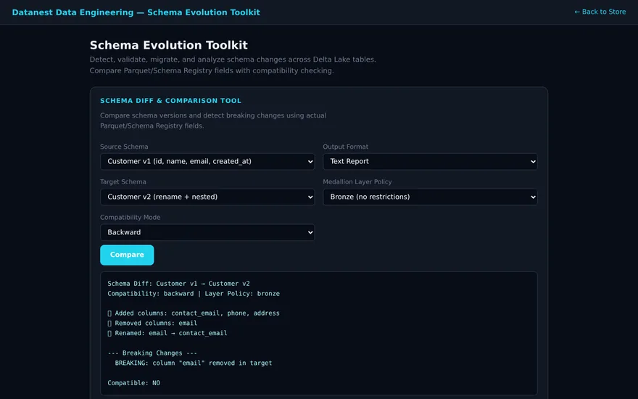The image size is (638, 399).
Task: Click the chevron arrow on Backward select
Action: 310,232
